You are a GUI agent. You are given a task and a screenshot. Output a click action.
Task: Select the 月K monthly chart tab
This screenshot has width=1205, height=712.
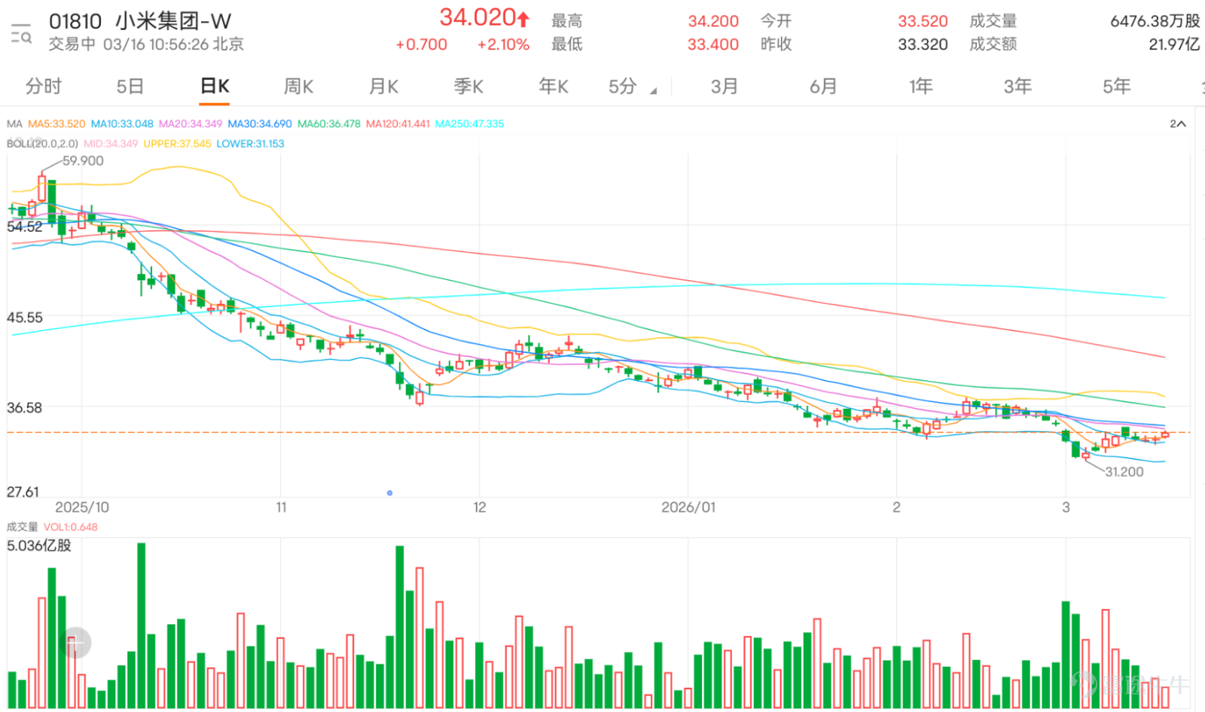pos(383,87)
